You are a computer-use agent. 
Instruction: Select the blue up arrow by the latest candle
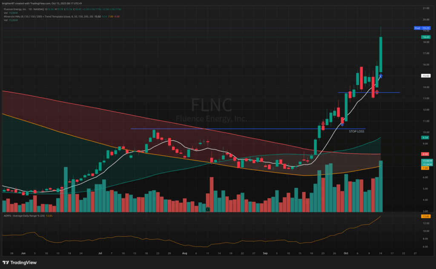point(381,76)
